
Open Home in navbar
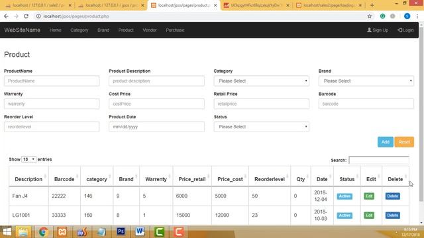pyautogui.click(x=55, y=30)
